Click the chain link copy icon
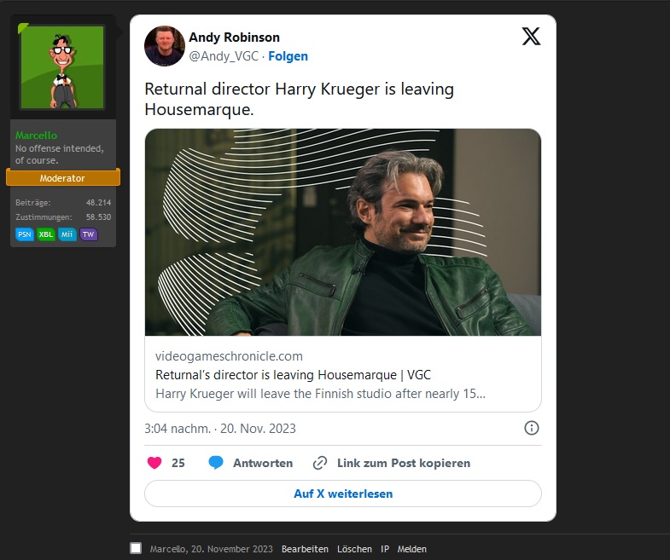 pyautogui.click(x=320, y=463)
